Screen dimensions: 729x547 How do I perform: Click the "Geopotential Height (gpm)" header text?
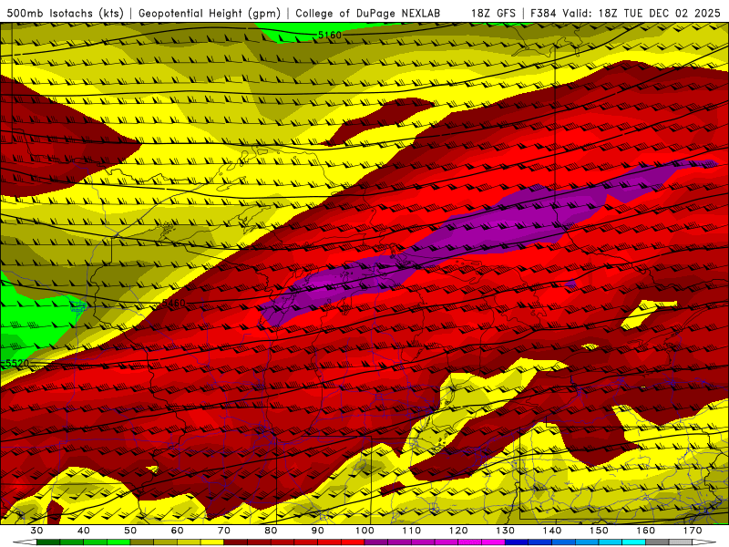coord(210,14)
